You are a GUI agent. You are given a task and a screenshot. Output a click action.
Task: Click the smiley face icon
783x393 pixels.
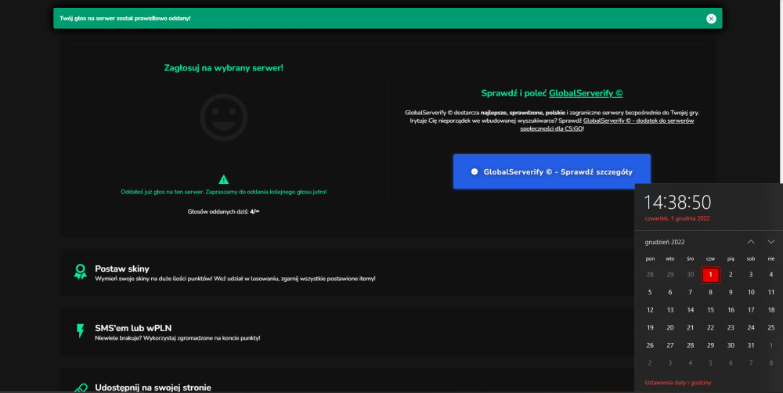(x=224, y=117)
